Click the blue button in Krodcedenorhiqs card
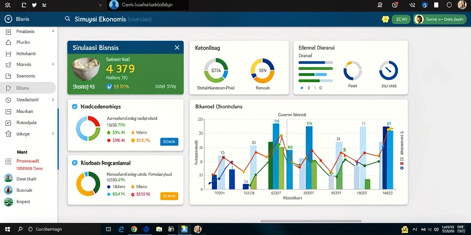This screenshot has width=471, height=235. point(169,141)
